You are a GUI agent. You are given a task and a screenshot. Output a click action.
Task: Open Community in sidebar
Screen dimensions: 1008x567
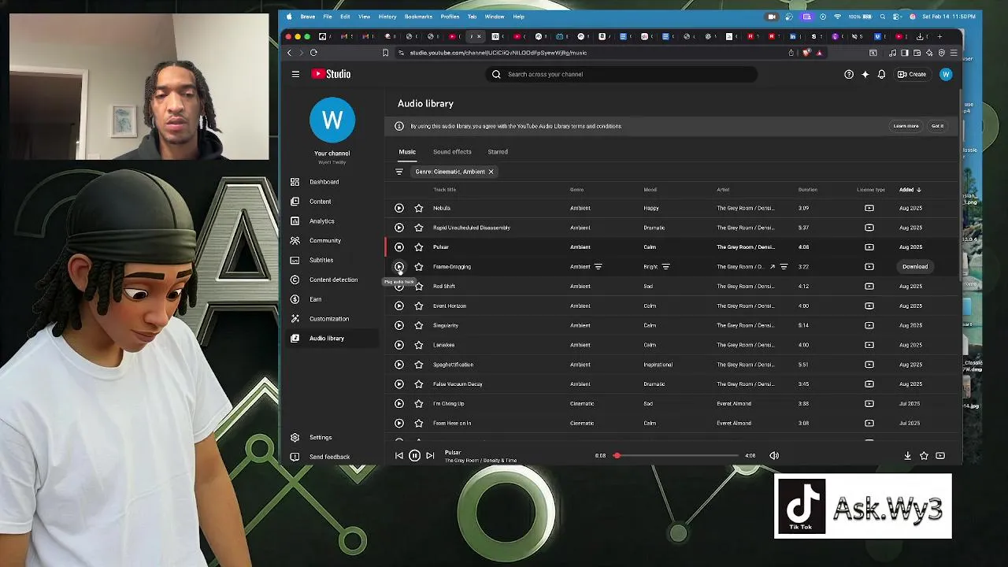tap(331, 240)
